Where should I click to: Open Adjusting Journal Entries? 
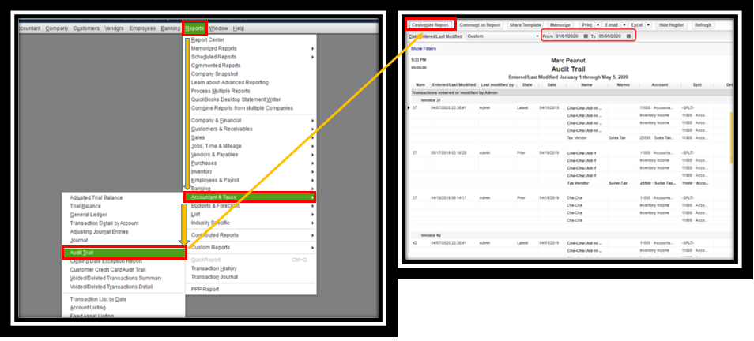coord(99,231)
